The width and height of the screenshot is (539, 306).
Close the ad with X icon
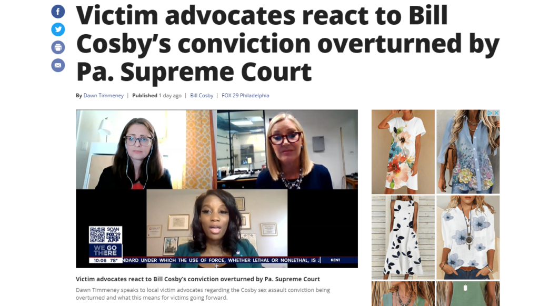[496, 113]
